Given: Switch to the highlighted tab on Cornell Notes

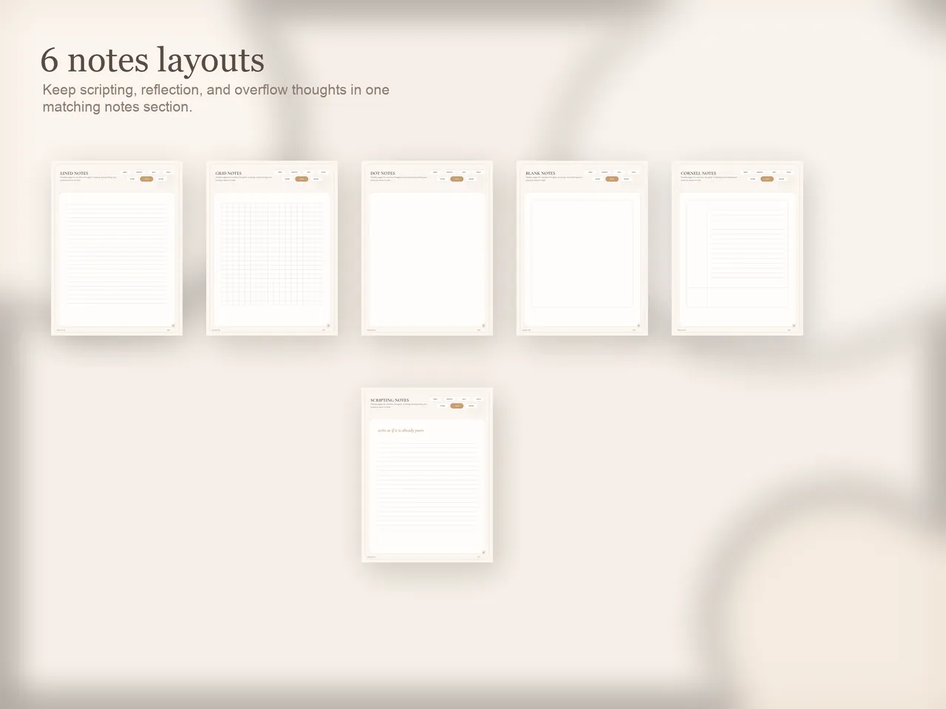Looking at the screenshot, I should (x=767, y=179).
